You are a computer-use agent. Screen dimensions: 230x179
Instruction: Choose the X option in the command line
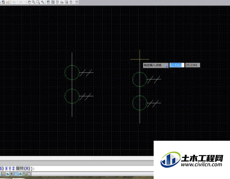point(6,168)
